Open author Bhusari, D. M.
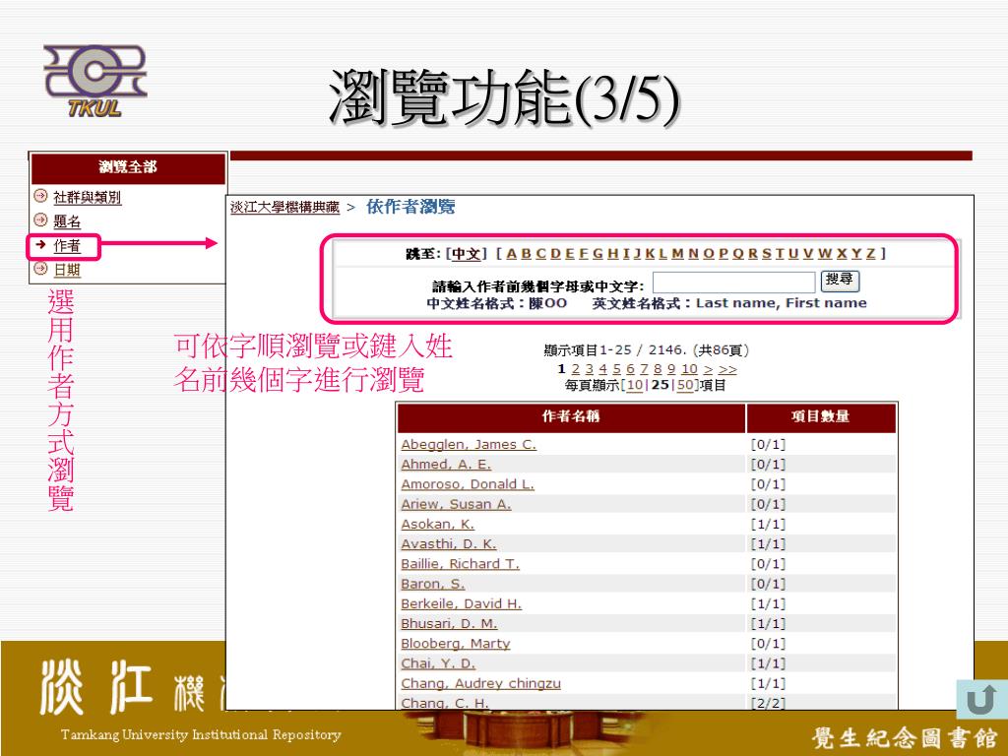The width and height of the screenshot is (1008, 756). (x=449, y=623)
